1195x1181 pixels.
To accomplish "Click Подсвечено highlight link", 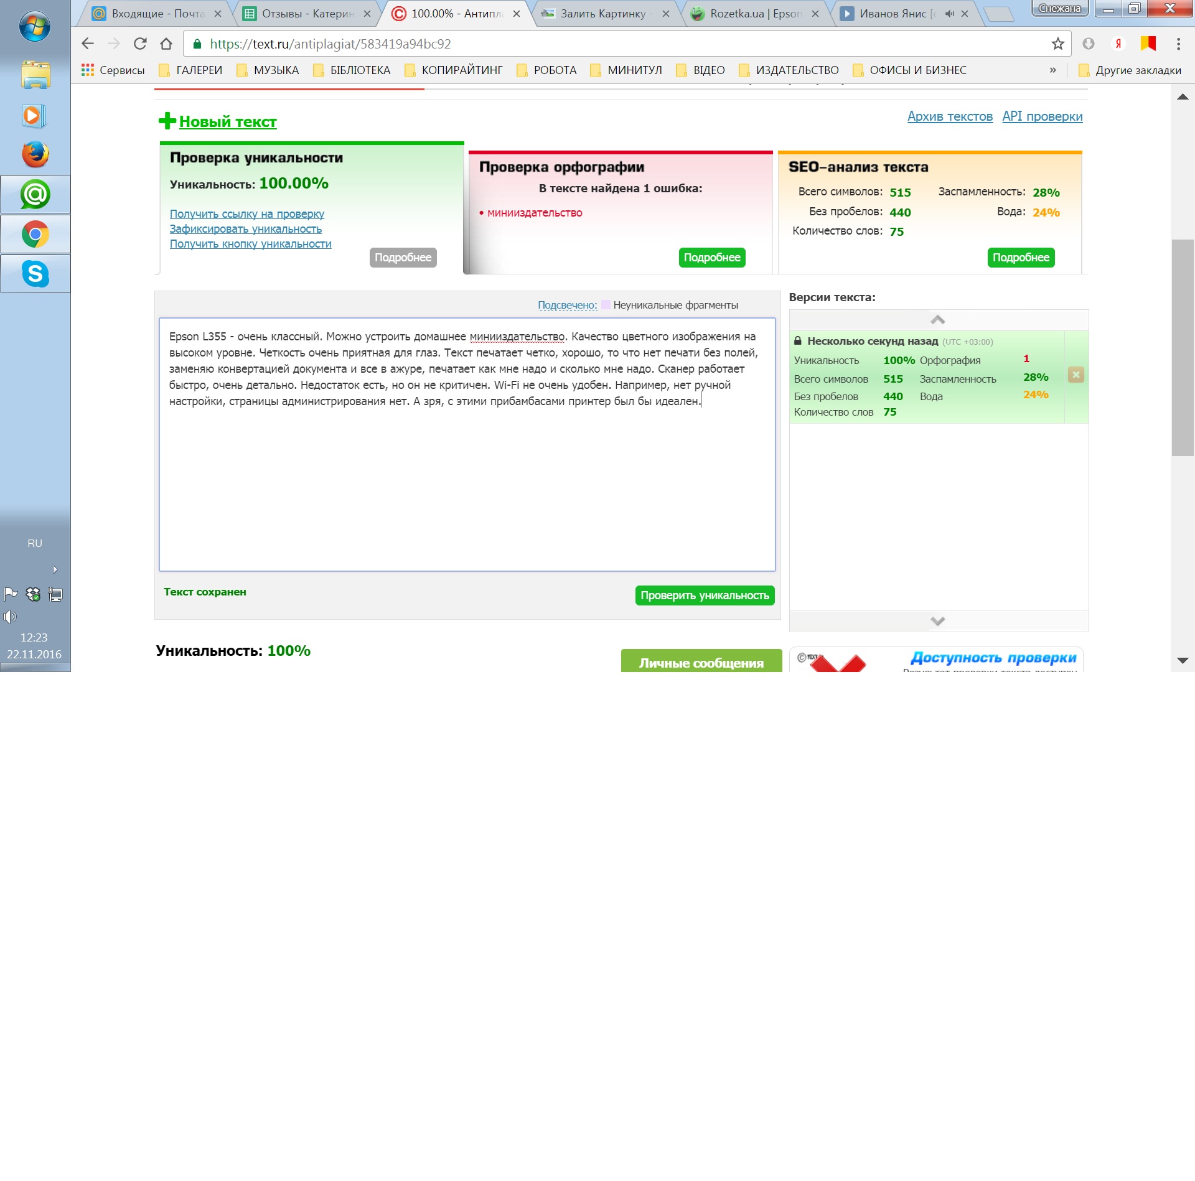I will [567, 305].
